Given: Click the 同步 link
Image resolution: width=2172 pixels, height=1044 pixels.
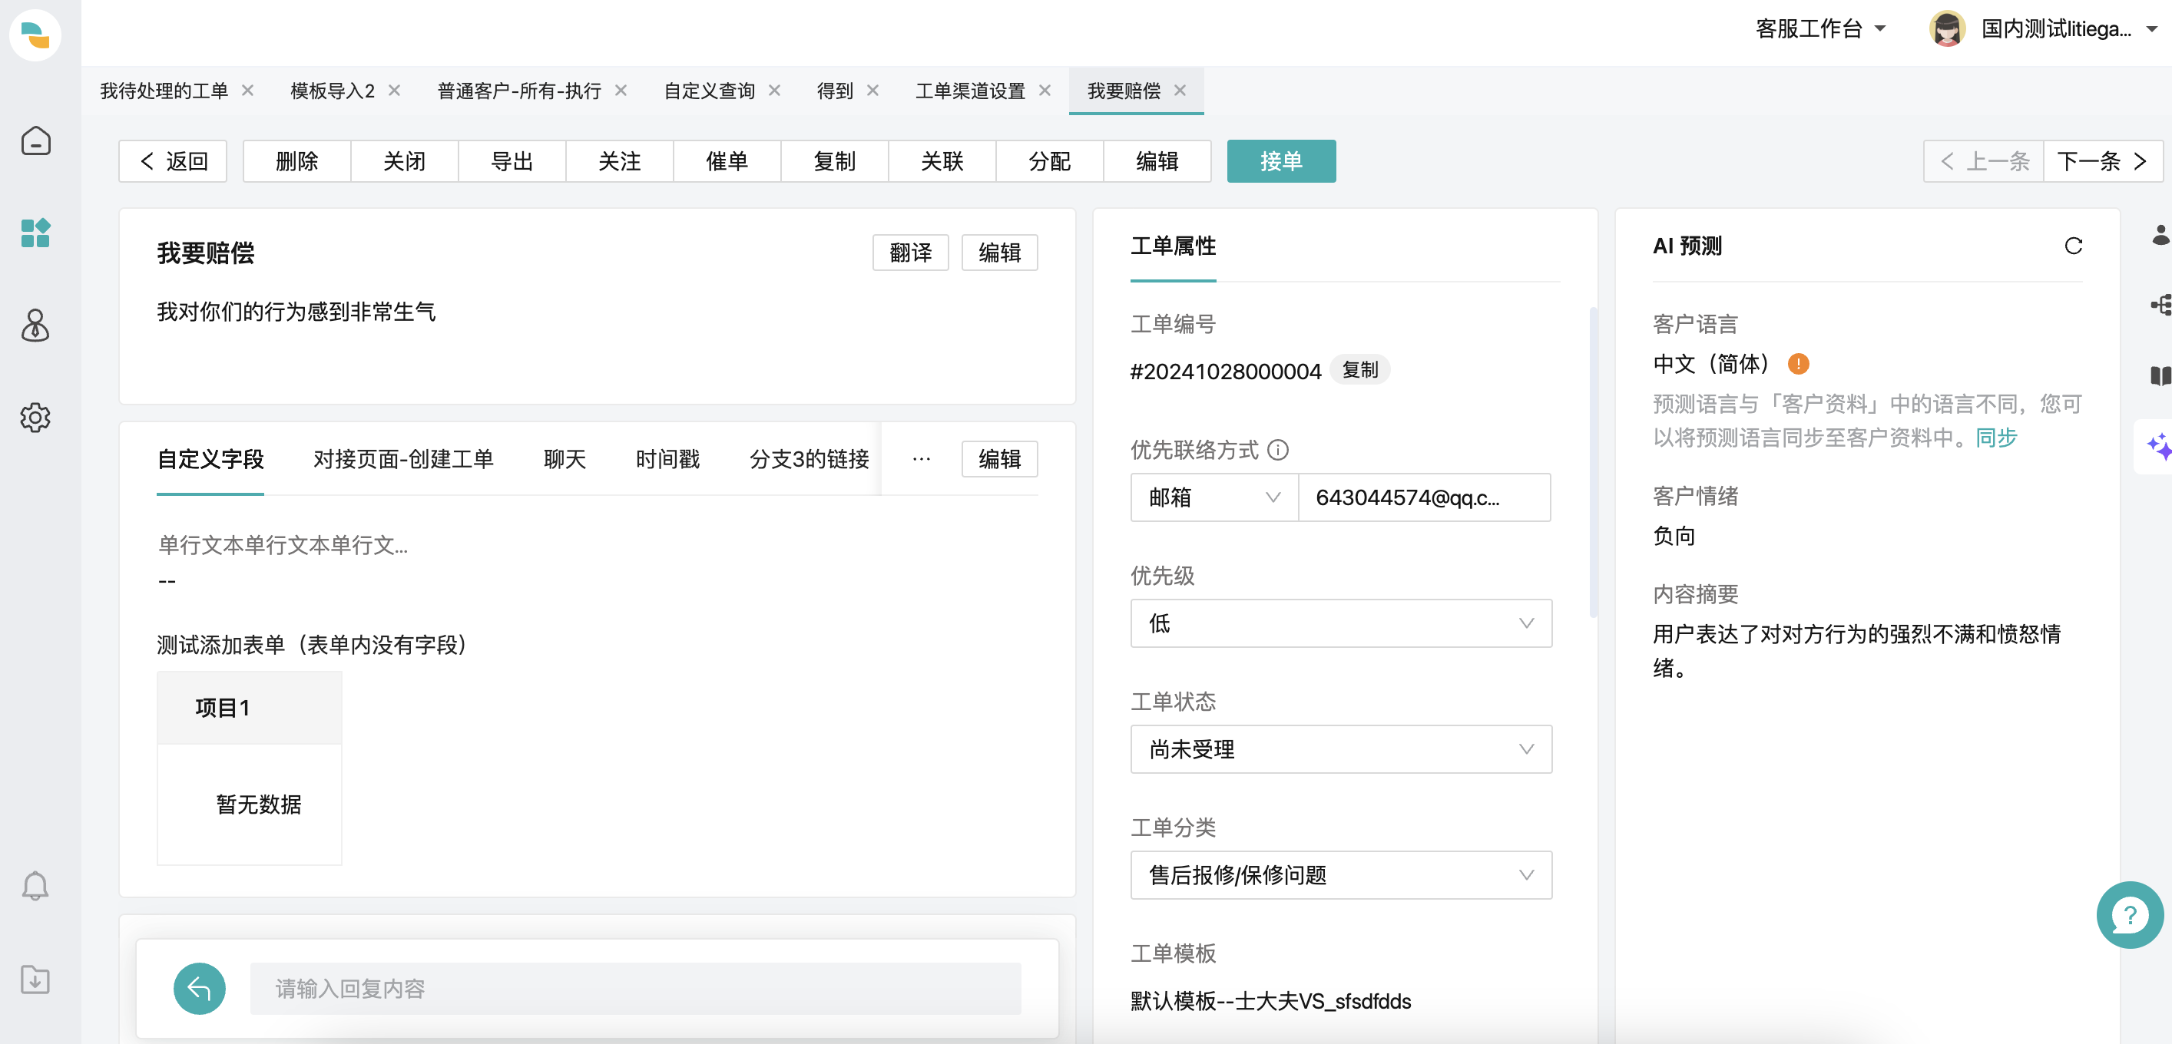Looking at the screenshot, I should point(1997,438).
